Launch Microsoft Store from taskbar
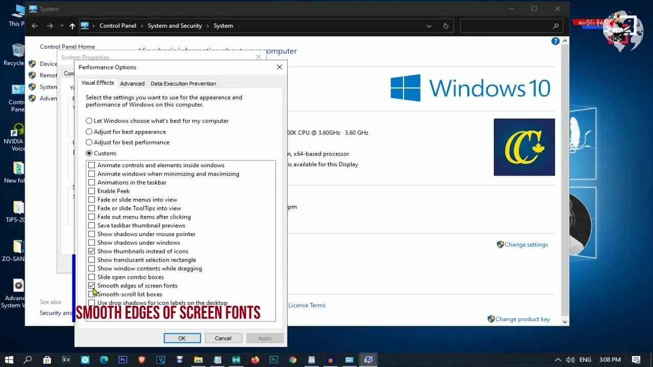The width and height of the screenshot is (653, 367). [x=47, y=360]
